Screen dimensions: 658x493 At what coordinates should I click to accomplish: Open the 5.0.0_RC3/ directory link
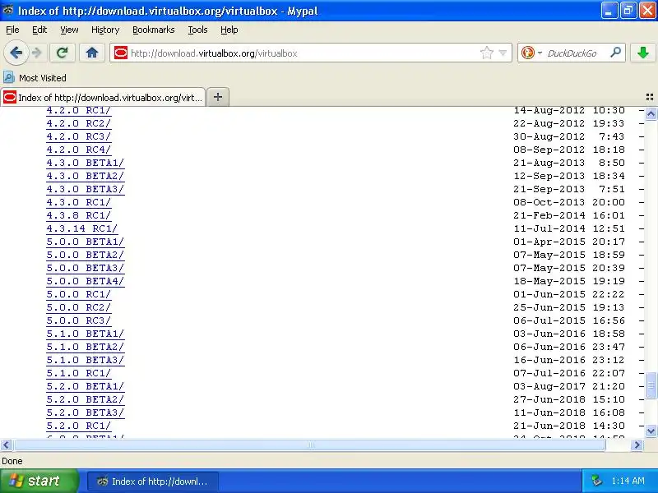78,320
